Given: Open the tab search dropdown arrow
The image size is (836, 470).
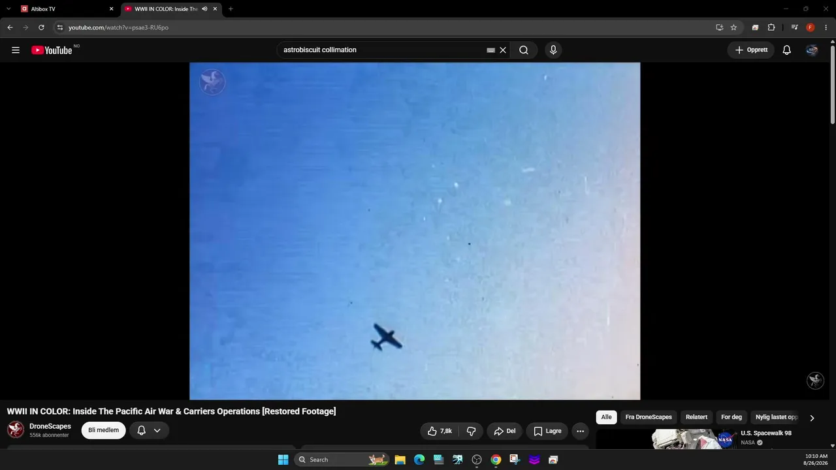Looking at the screenshot, I should [x=8, y=9].
